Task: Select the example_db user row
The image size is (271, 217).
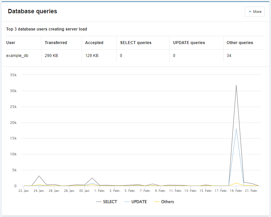Action: [17, 56]
